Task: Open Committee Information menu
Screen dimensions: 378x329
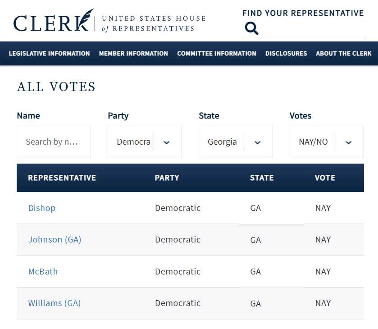Action: tap(217, 54)
